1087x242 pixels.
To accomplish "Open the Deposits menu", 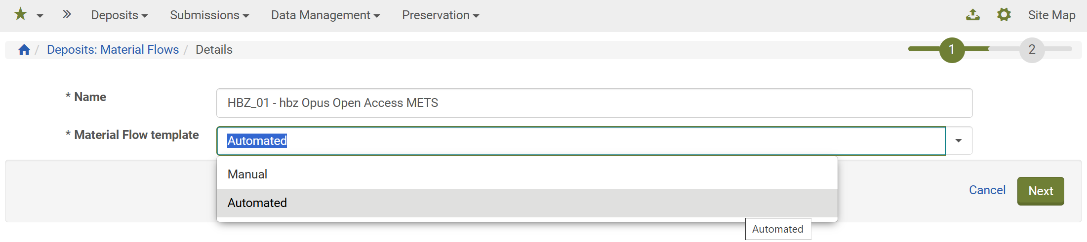I will [x=119, y=15].
